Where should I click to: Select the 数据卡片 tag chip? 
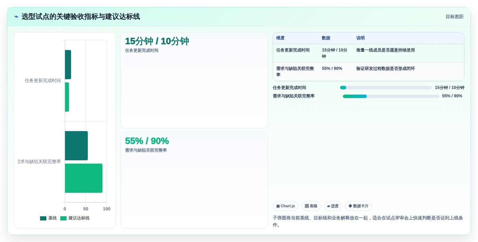[358, 206]
